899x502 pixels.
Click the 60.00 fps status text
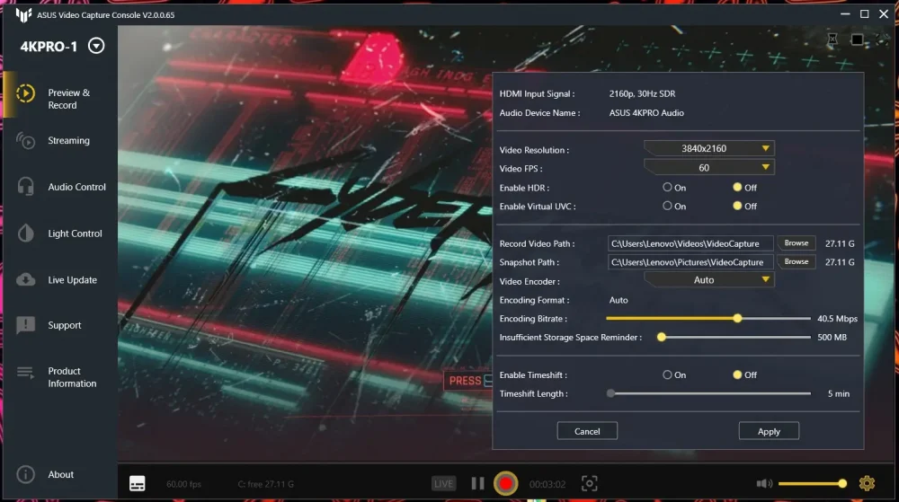click(x=183, y=484)
